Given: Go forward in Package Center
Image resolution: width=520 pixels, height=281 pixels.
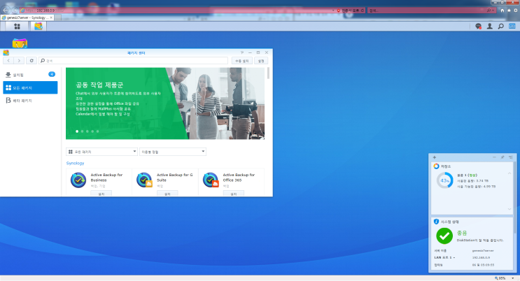Looking at the screenshot, I should (19, 61).
